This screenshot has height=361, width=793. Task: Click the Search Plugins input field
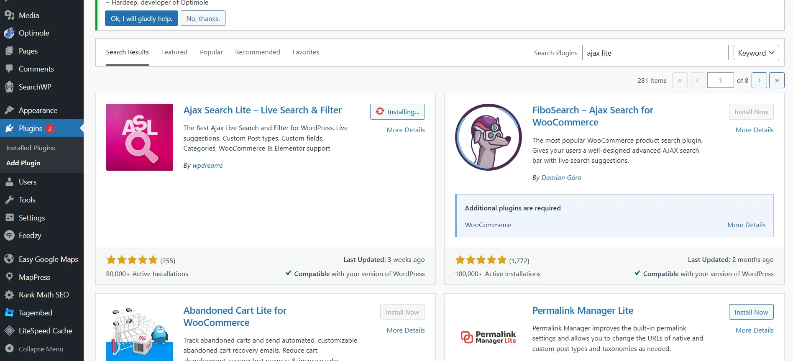point(655,53)
